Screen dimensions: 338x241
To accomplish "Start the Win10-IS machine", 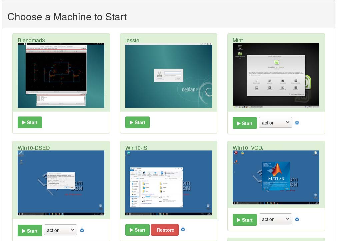I will tap(137, 230).
